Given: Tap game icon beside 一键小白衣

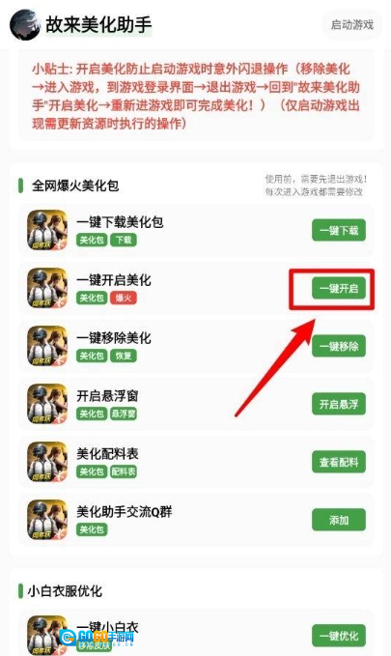Looking at the screenshot, I should coord(47,635).
